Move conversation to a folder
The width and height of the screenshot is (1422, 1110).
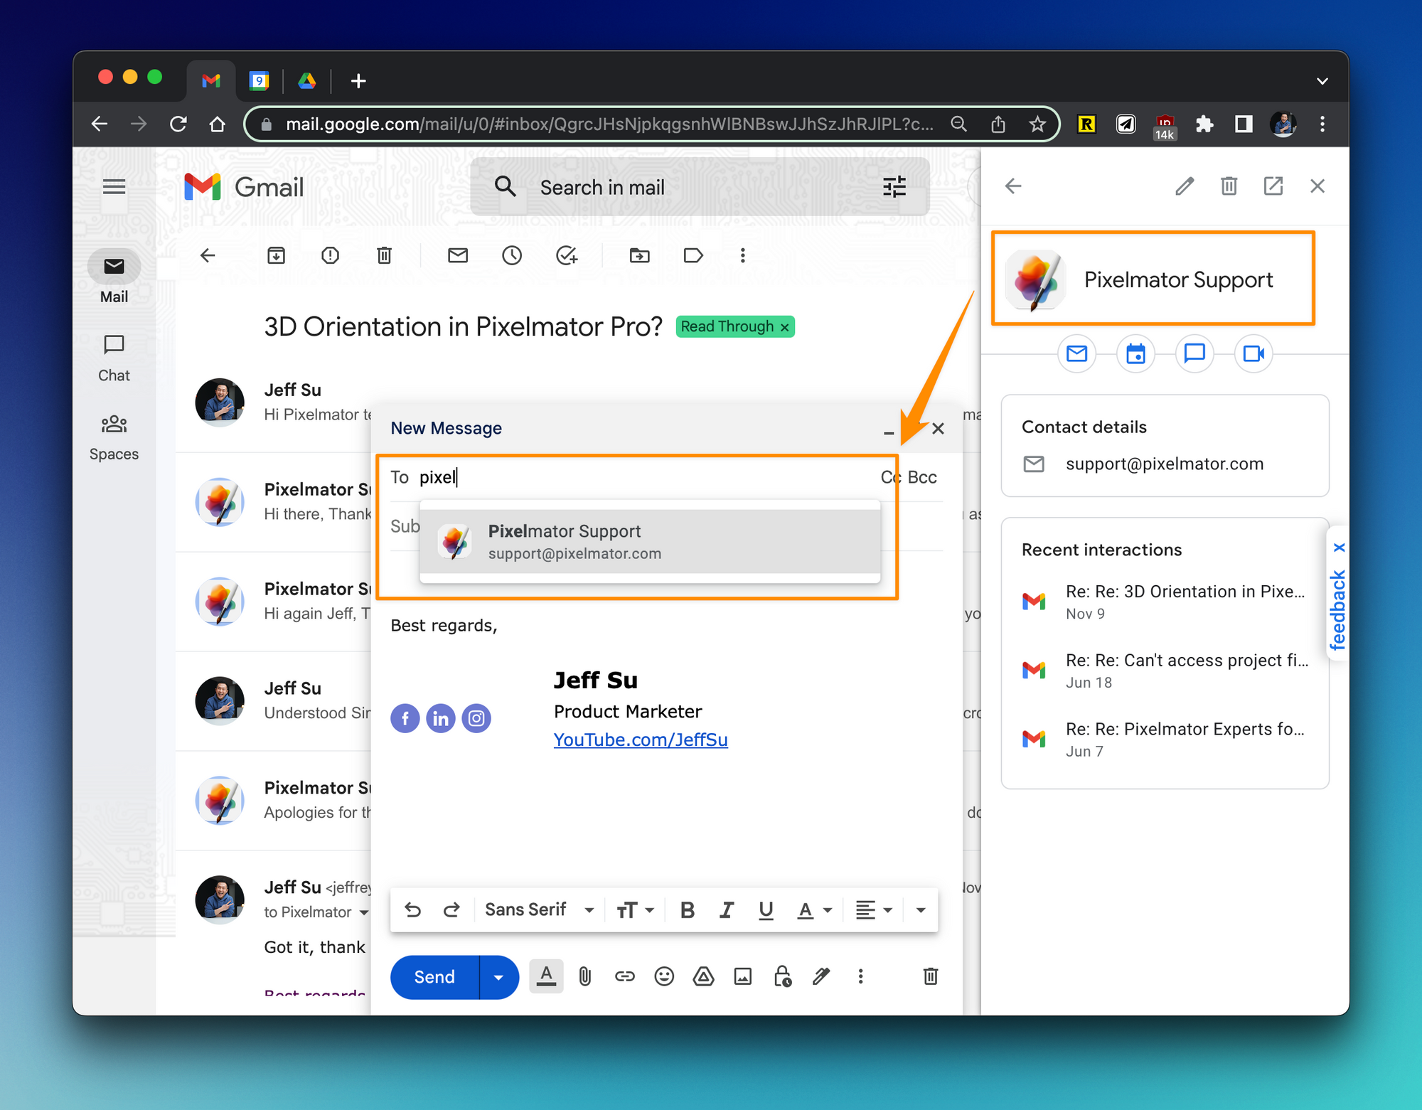(640, 255)
